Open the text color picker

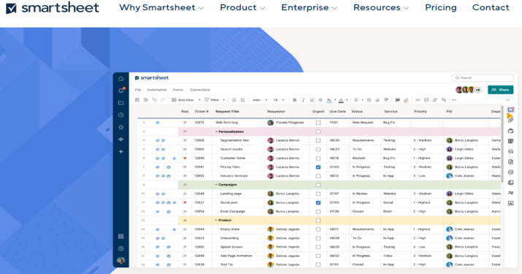(x=341, y=99)
